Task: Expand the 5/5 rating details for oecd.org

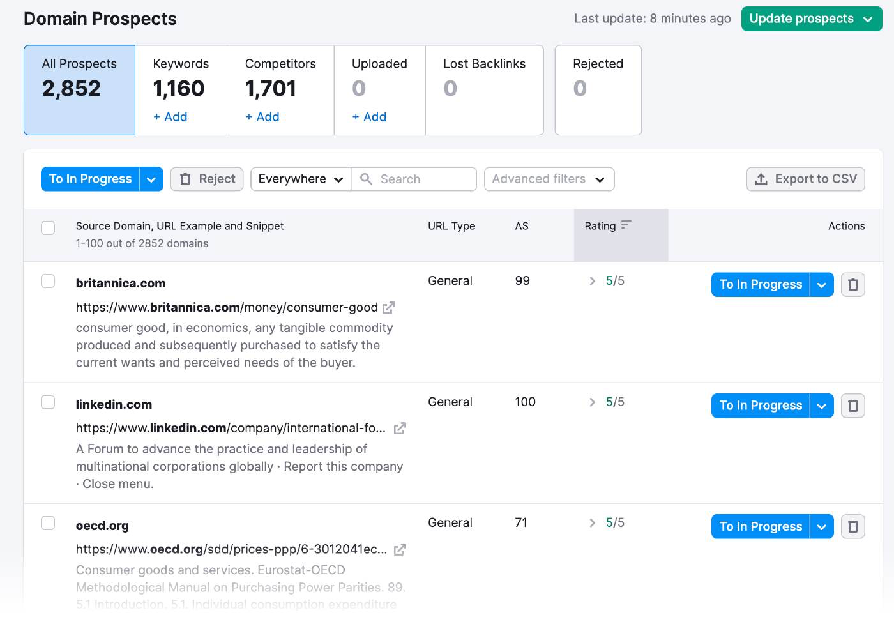Action: click(592, 522)
